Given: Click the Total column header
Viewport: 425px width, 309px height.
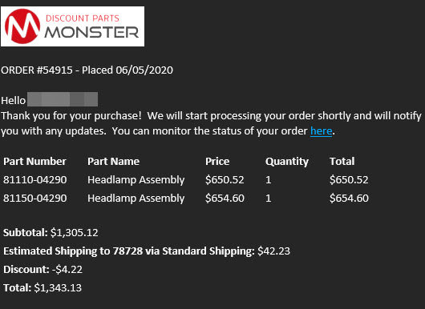Looking at the screenshot, I should click(x=342, y=161).
